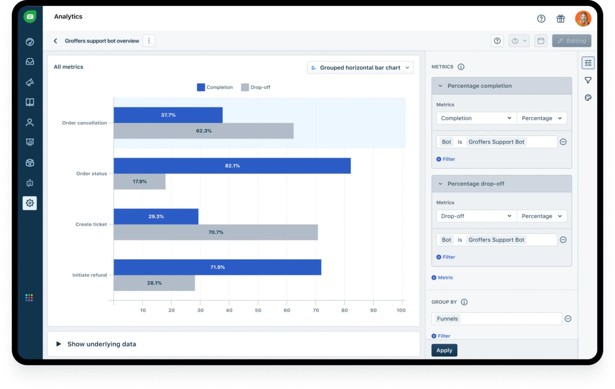This screenshot has width=615, height=389.
Task: Click the Apply button
Action: coord(444,350)
